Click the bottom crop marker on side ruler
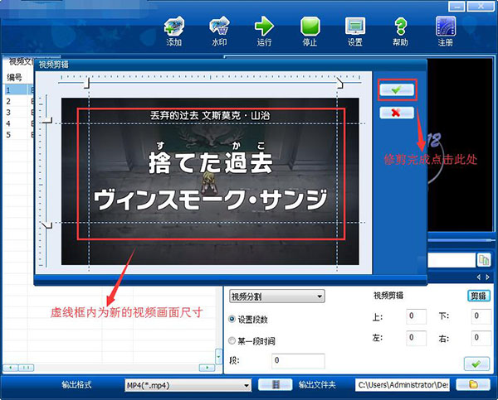This screenshot has width=498, height=400. coord(47,224)
